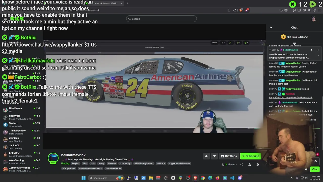Open shortypie channel in the sidebar
This screenshot has height=182, width=323.
tap(21, 117)
